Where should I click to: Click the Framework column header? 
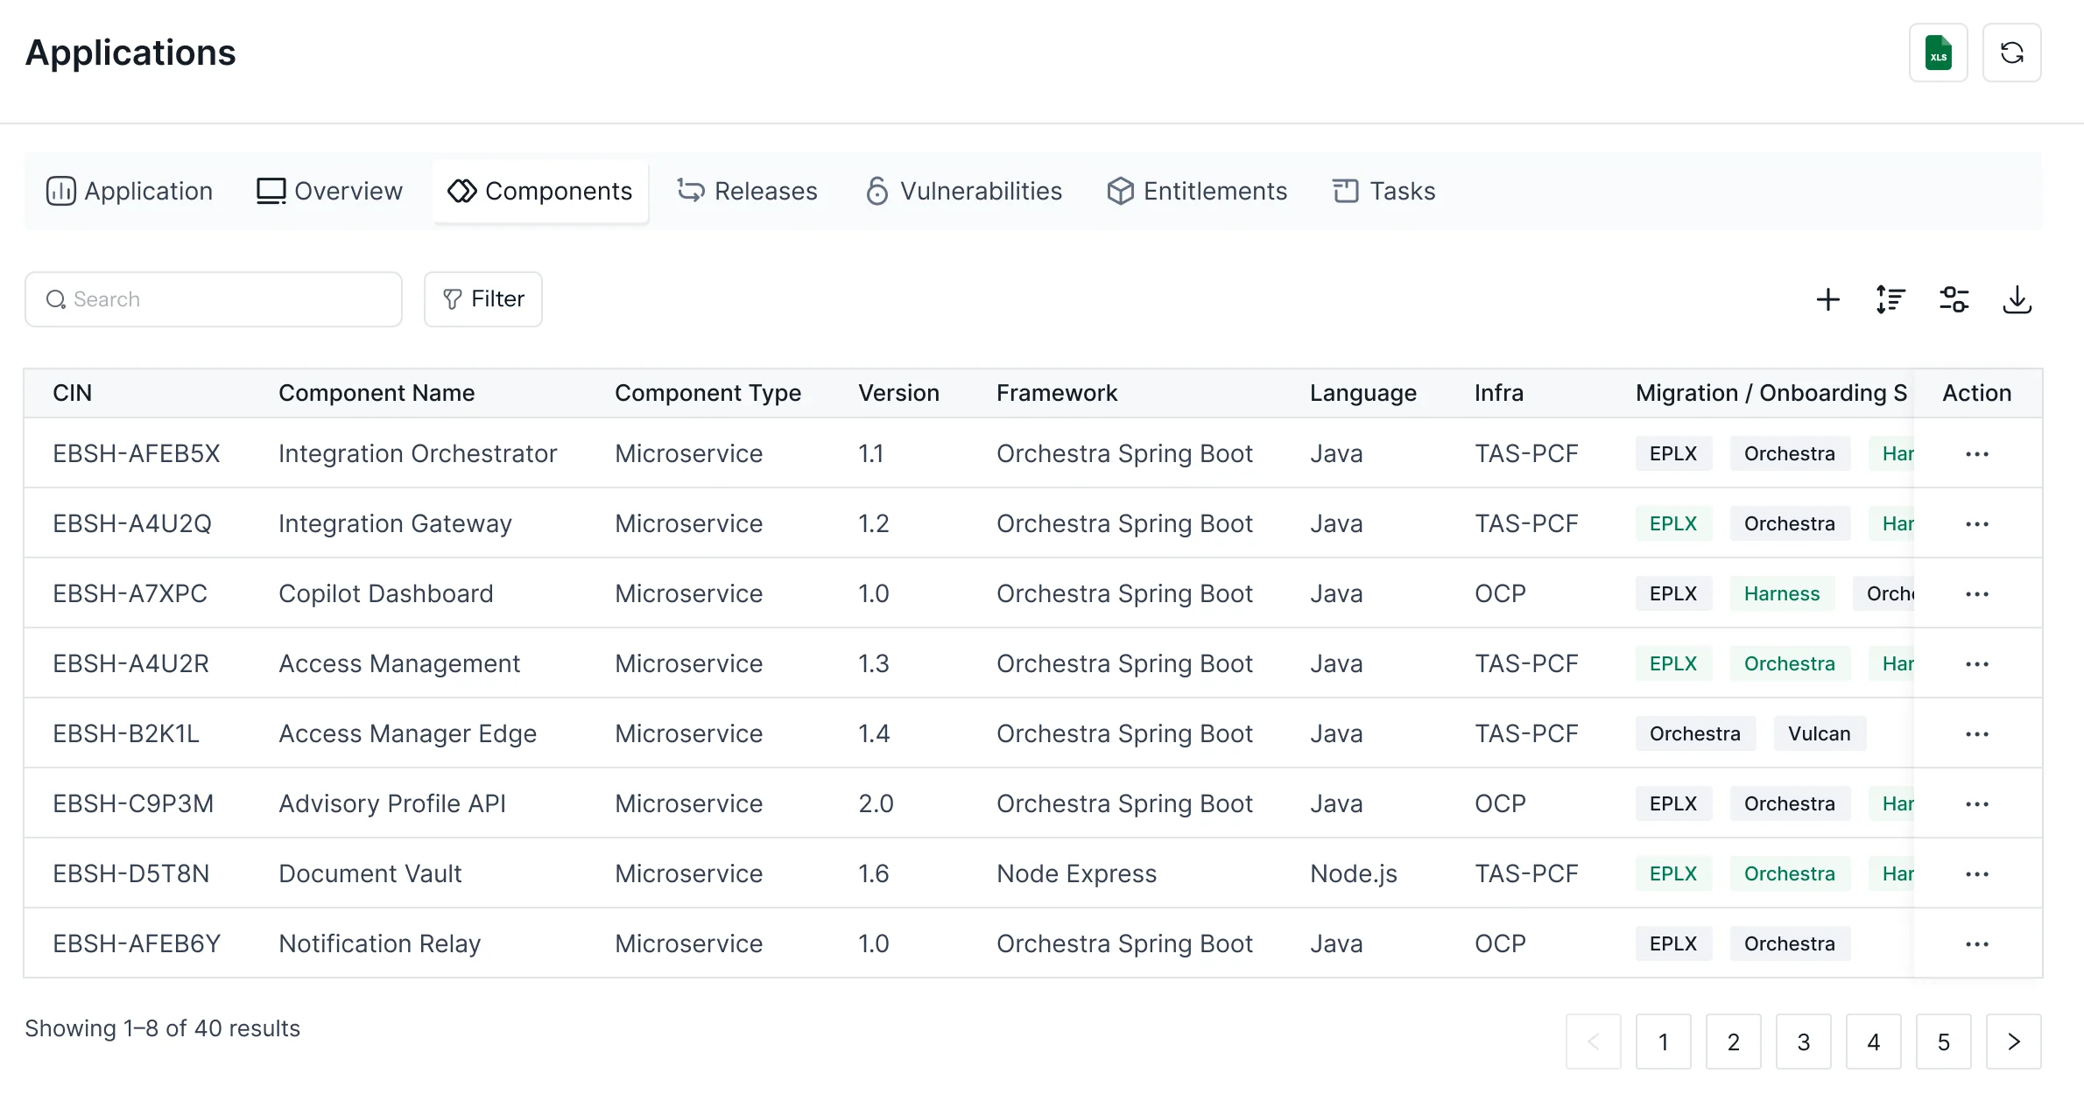[x=1057, y=393]
